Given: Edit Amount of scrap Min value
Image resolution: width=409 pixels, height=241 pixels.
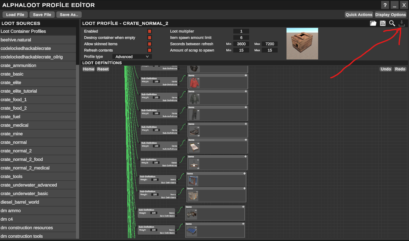Looking at the screenshot, I should tap(241, 50).
